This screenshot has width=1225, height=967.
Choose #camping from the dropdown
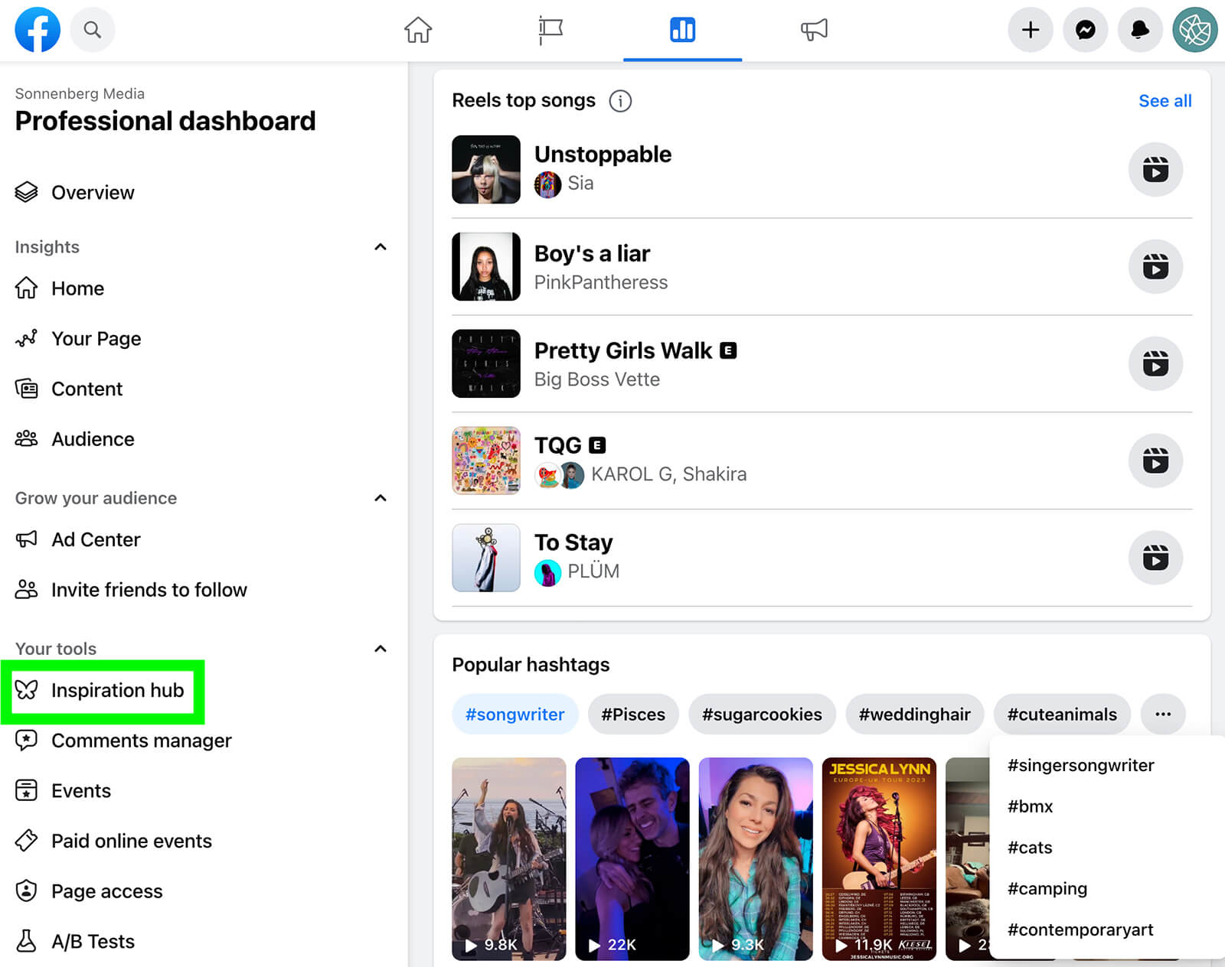coord(1047,888)
